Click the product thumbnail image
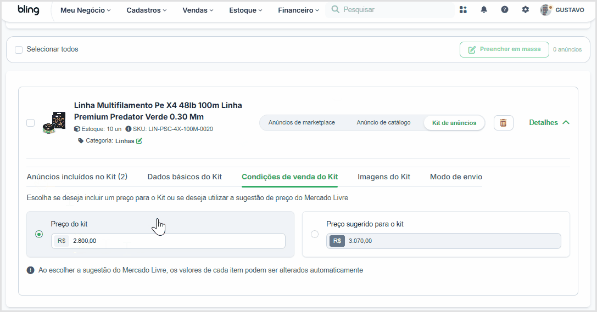The image size is (597, 312). [54, 122]
